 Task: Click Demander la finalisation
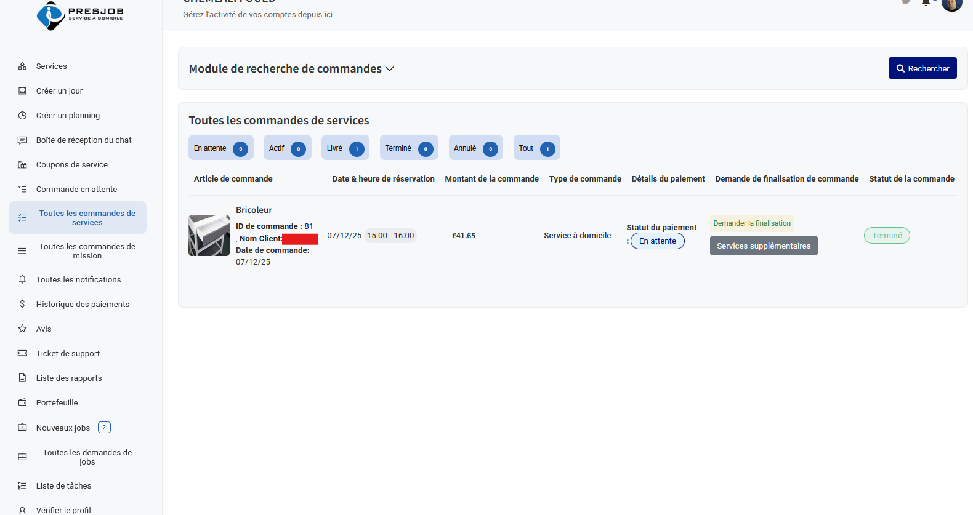pos(752,223)
